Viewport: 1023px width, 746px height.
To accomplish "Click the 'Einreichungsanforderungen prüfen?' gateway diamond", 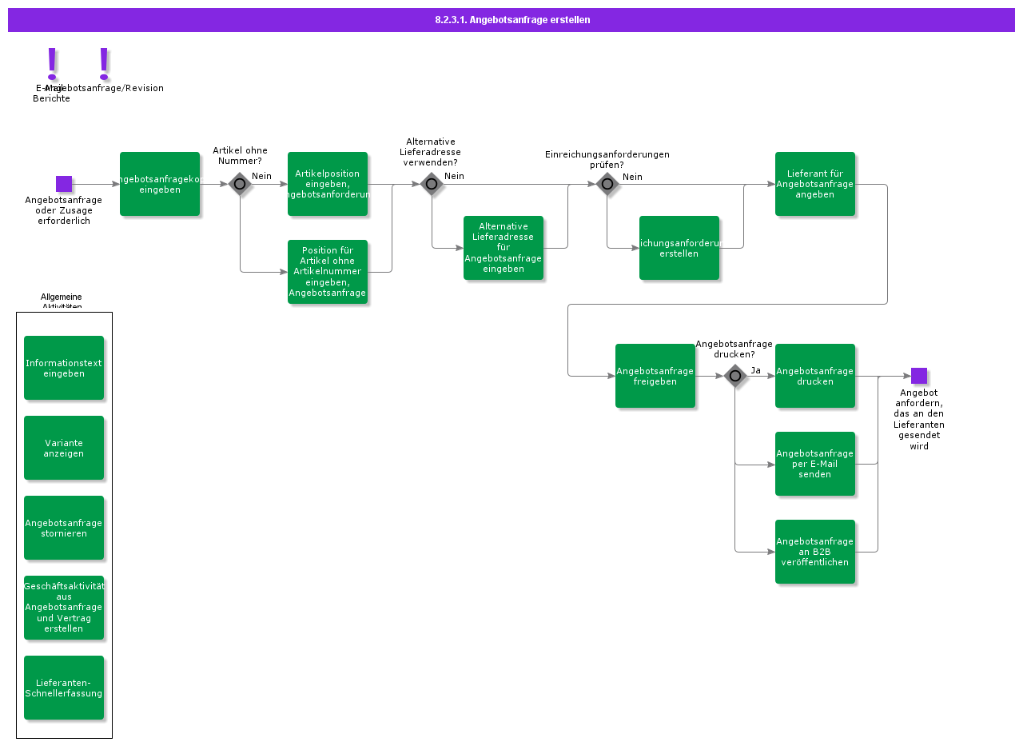I will (x=607, y=184).
